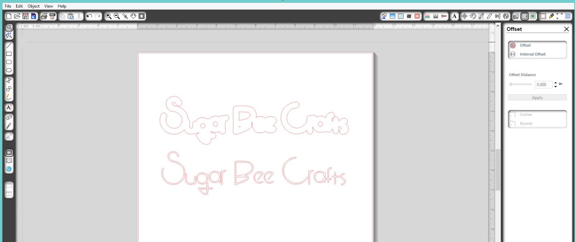The height and width of the screenshot is (242, 575).
Task: Open the Text Style window icon
Action: [454, 16]
